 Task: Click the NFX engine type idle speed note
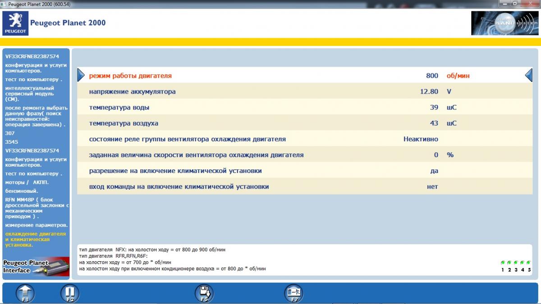[152, 249]
